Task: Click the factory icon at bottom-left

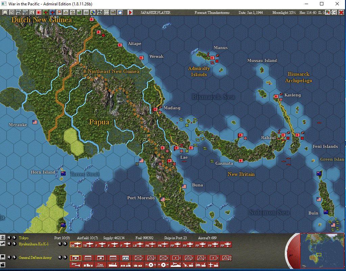Action: 3,264
